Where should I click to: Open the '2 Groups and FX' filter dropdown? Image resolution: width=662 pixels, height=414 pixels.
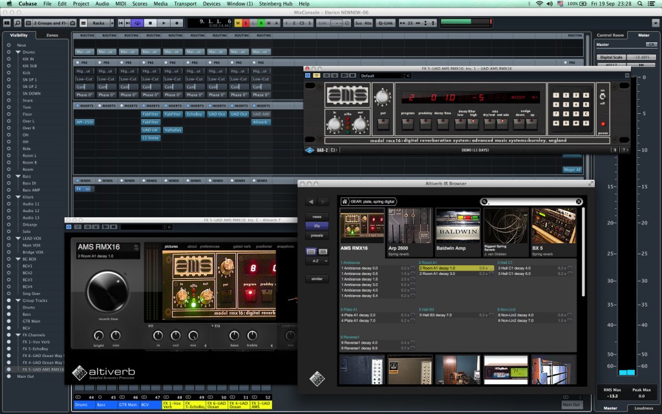tap(50, 23)
